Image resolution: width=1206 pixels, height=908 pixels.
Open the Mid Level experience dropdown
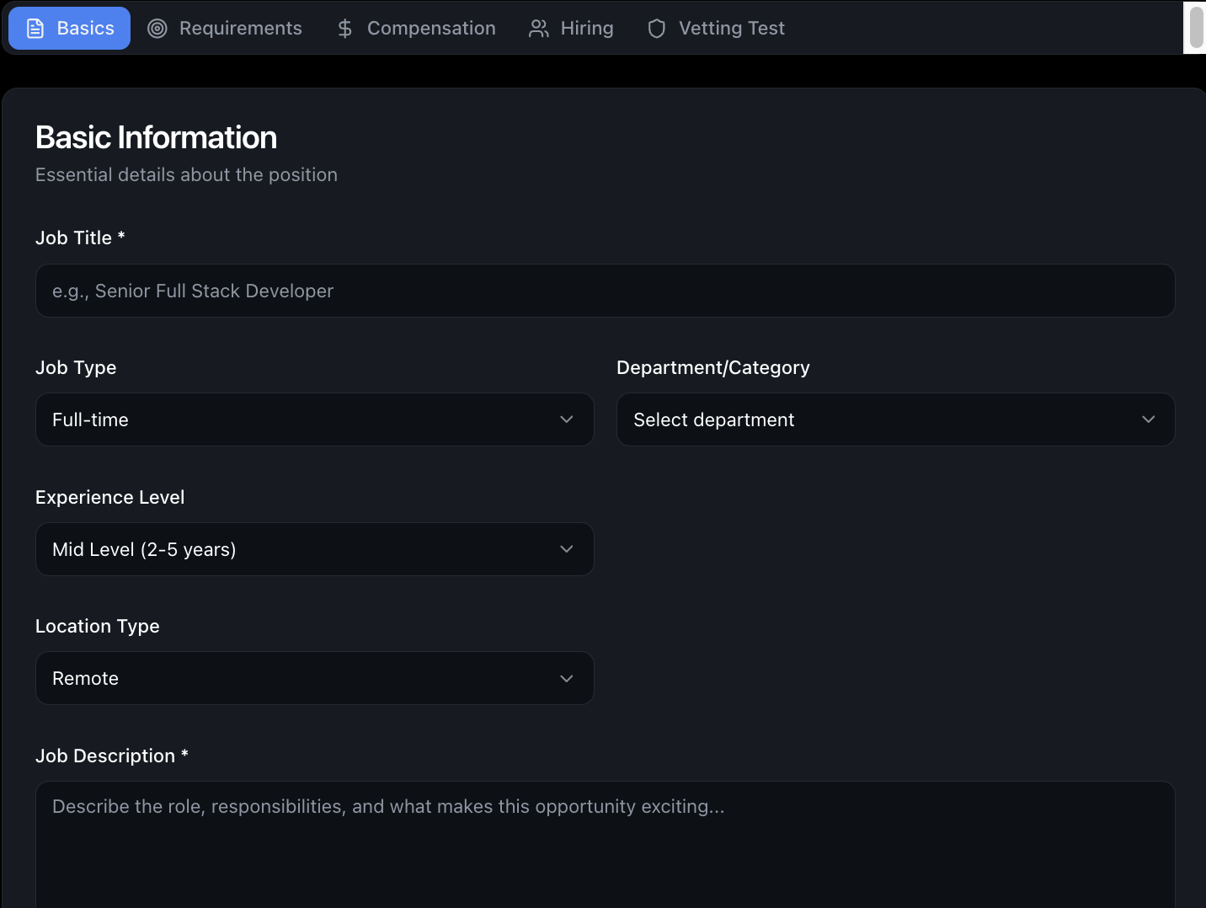[314, 548]
